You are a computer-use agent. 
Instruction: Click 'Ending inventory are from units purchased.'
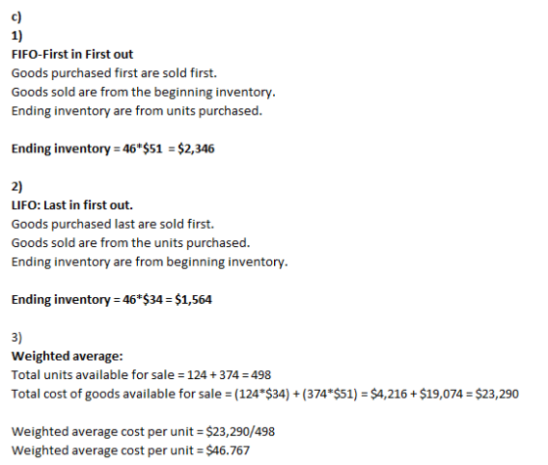point(137,111)
